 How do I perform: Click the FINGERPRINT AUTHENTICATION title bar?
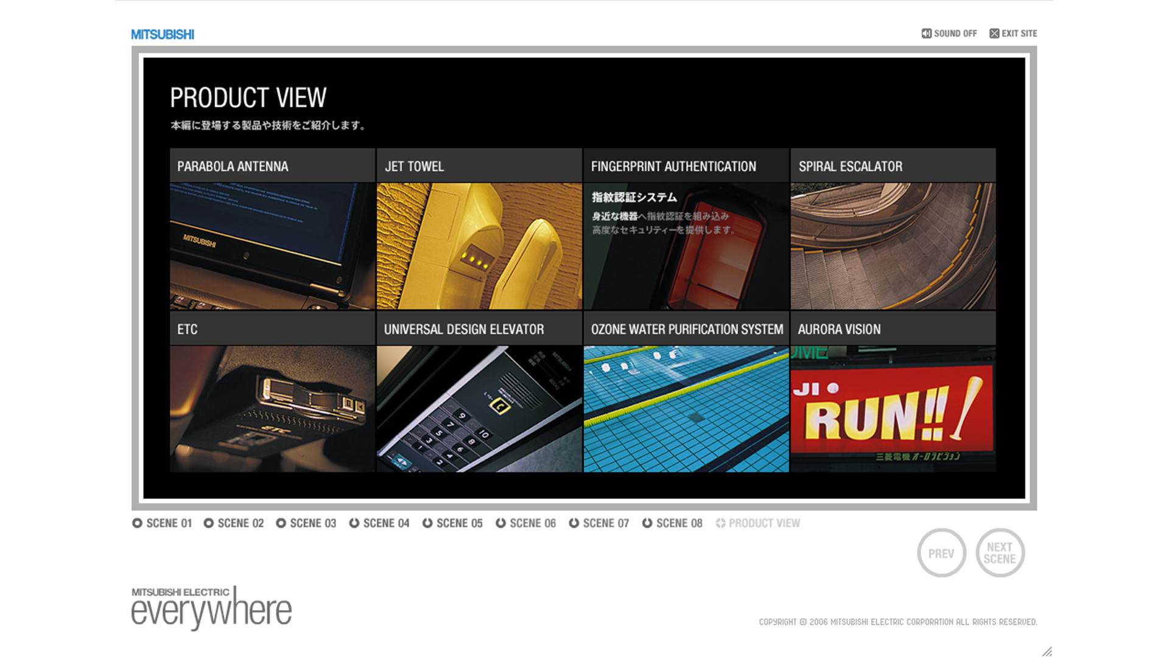pos(686,165)
